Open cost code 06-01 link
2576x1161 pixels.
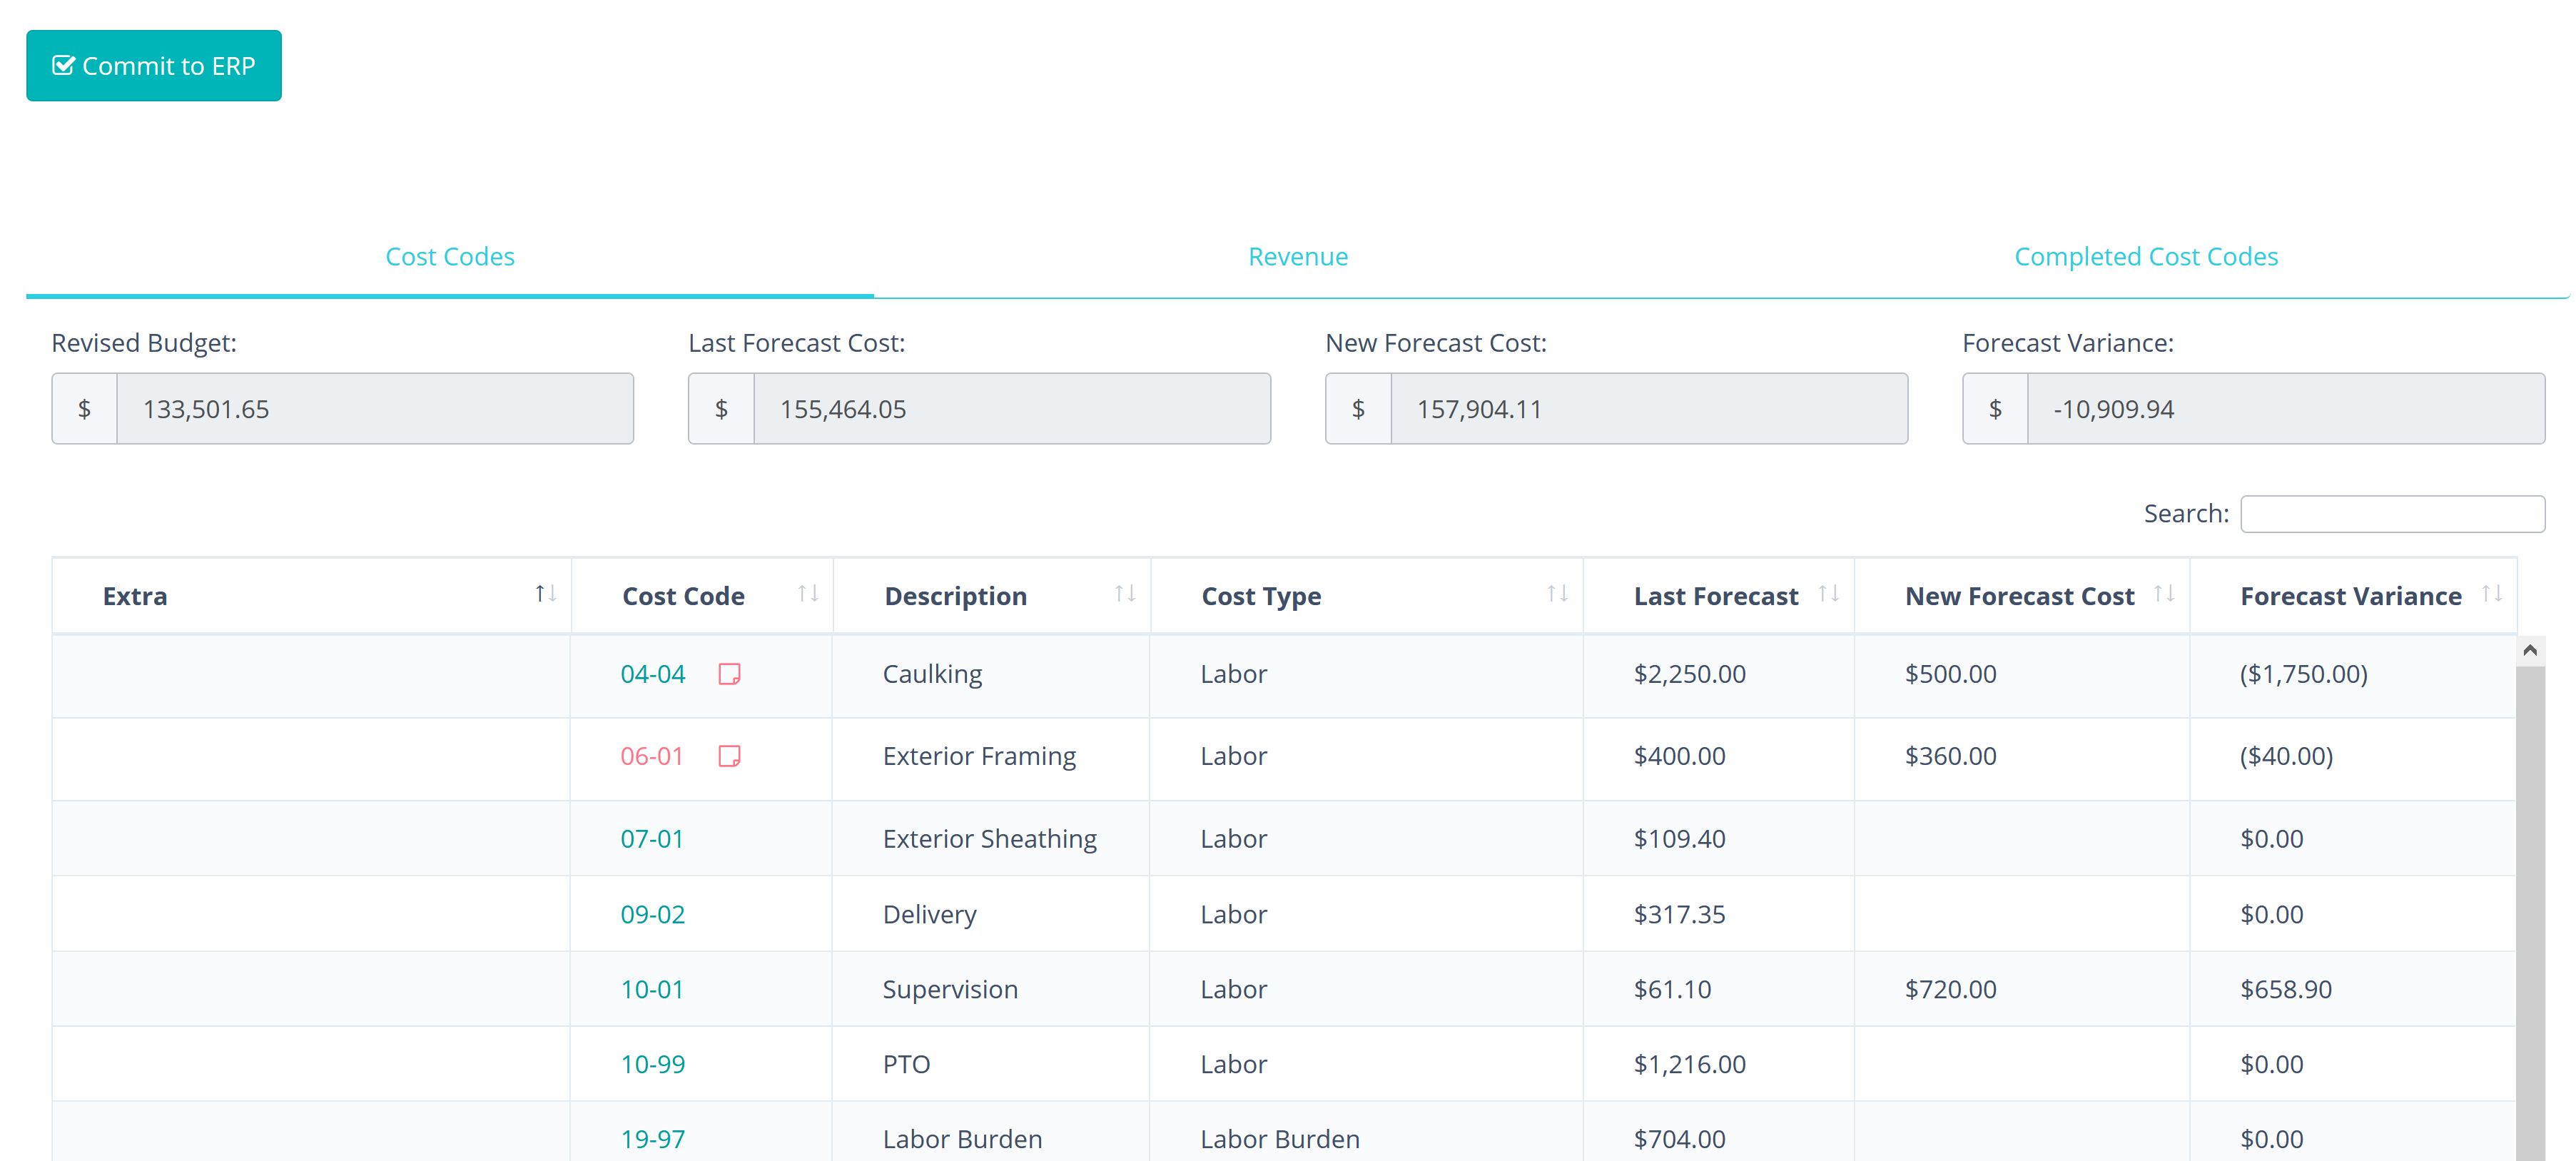pos(652,756)
